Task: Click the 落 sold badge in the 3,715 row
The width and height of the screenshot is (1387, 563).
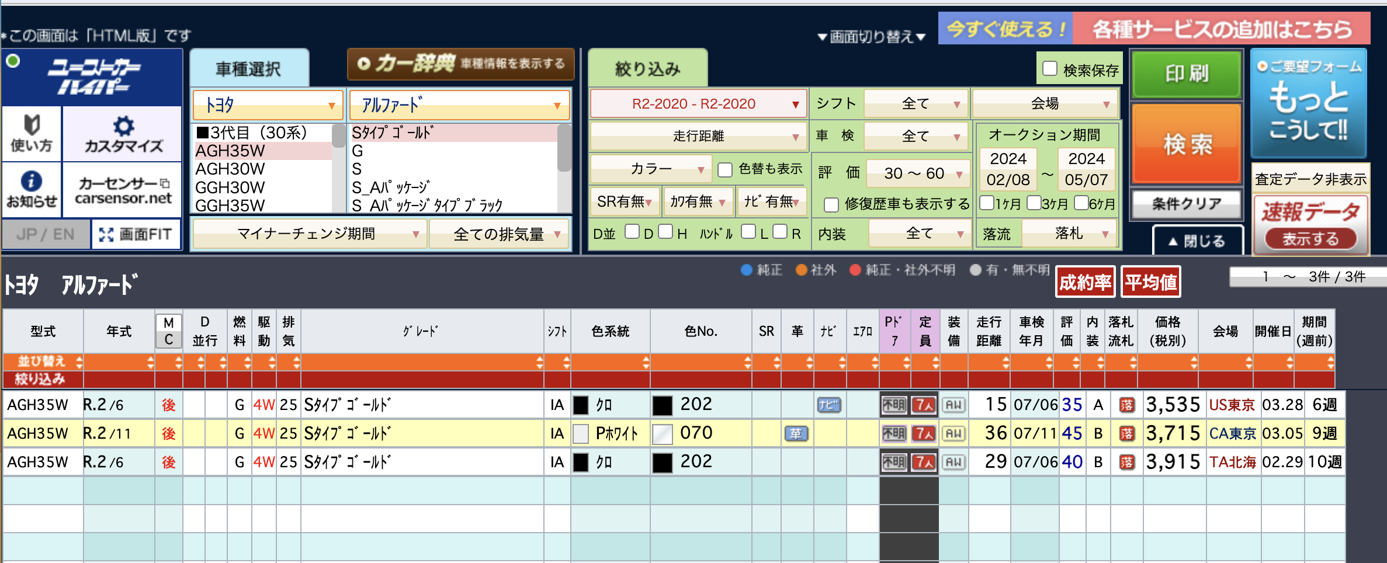Action: click(1126, 433)
